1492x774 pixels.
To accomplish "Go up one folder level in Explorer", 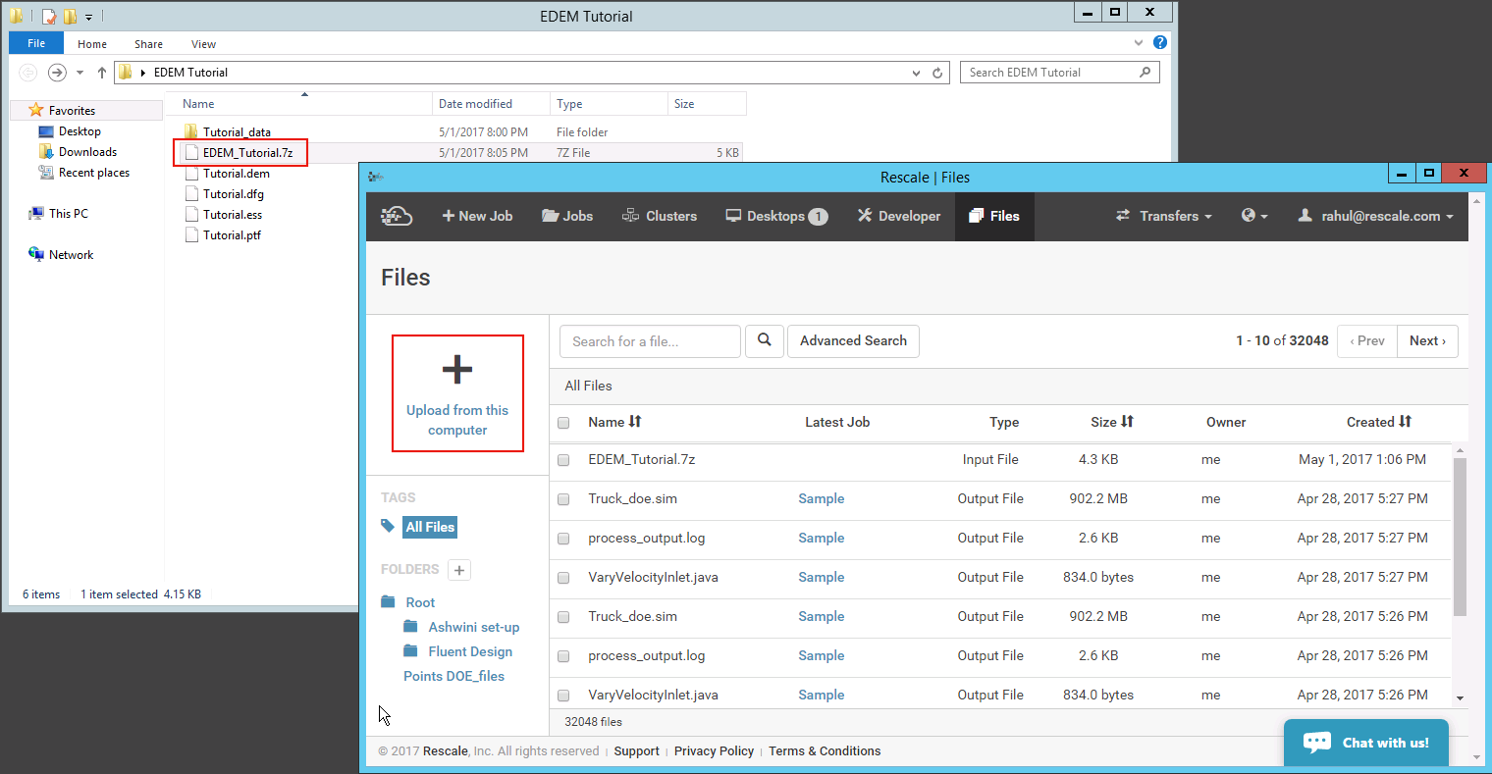I will click(102, 73).
